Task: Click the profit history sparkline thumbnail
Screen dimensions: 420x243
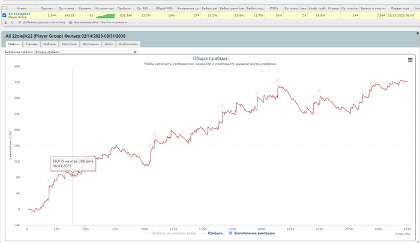Action: (x=105, y=16)
